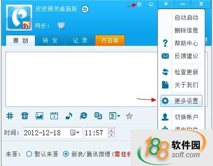Viewport: 213px width, 166px height.
Task: Expand the template list dropdown arrow
Action: tap(118, 116)
